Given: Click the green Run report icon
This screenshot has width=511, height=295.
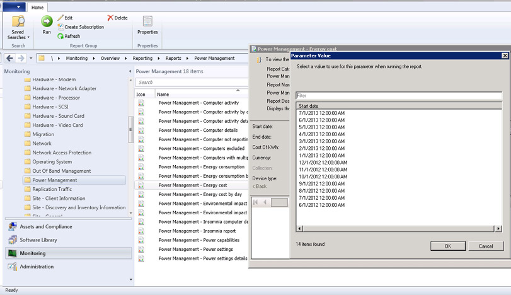Looking at the screenshot, I should click(x=47, y=21).
